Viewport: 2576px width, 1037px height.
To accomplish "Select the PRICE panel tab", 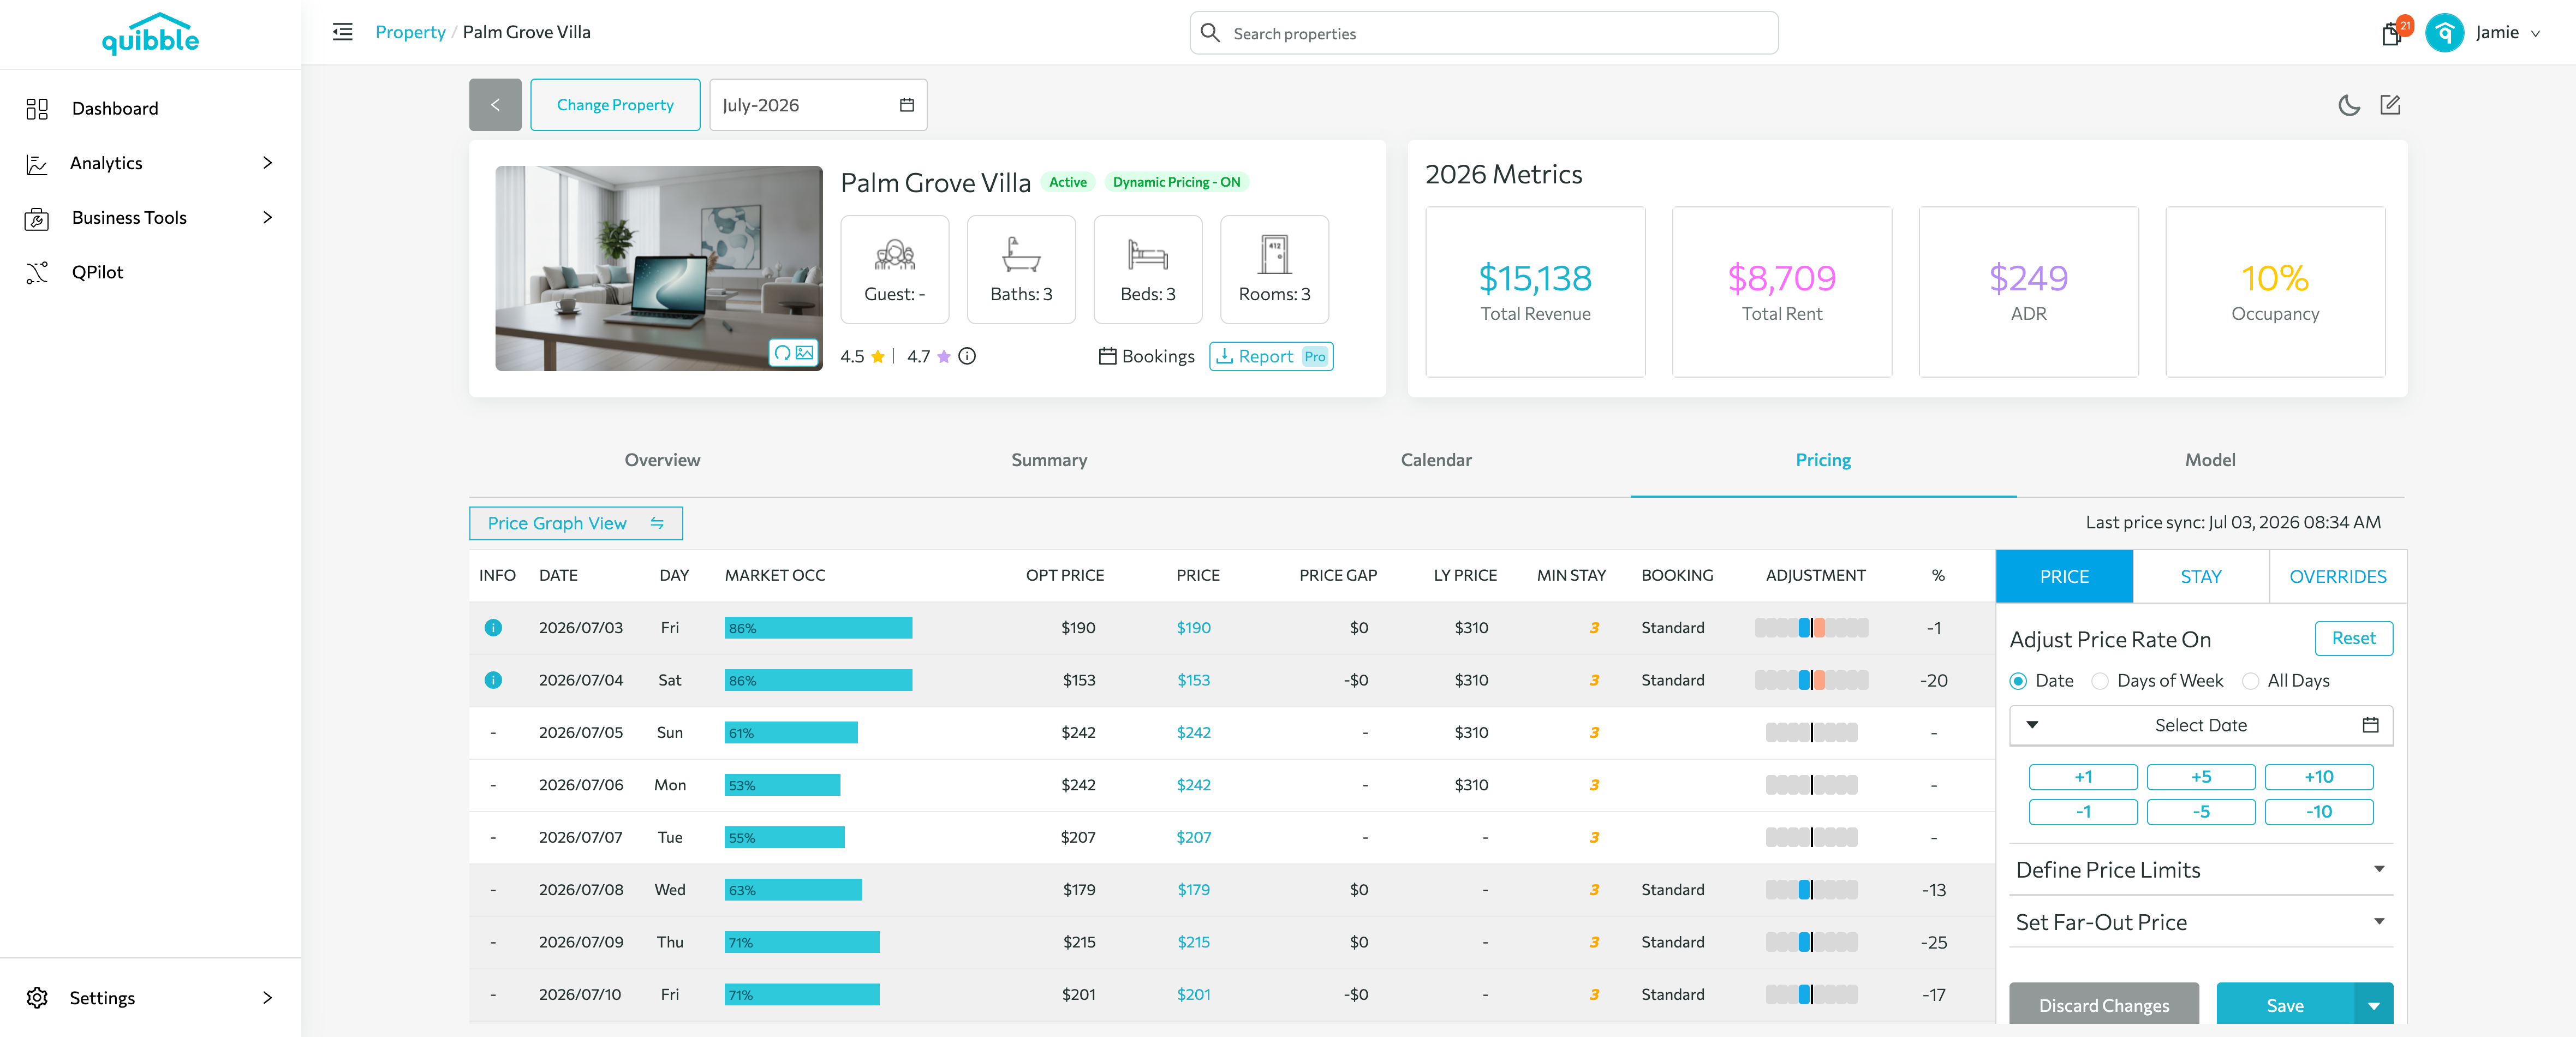I will coord(2064,577).
